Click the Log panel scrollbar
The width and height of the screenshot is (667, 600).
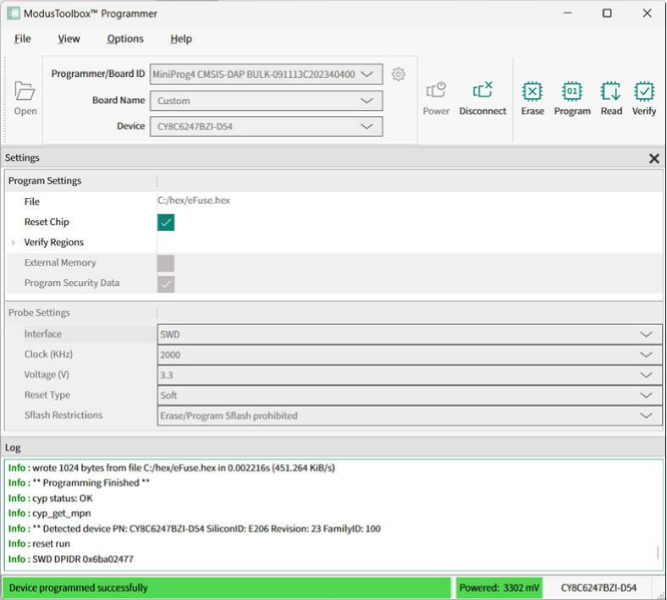coord(658,552)
